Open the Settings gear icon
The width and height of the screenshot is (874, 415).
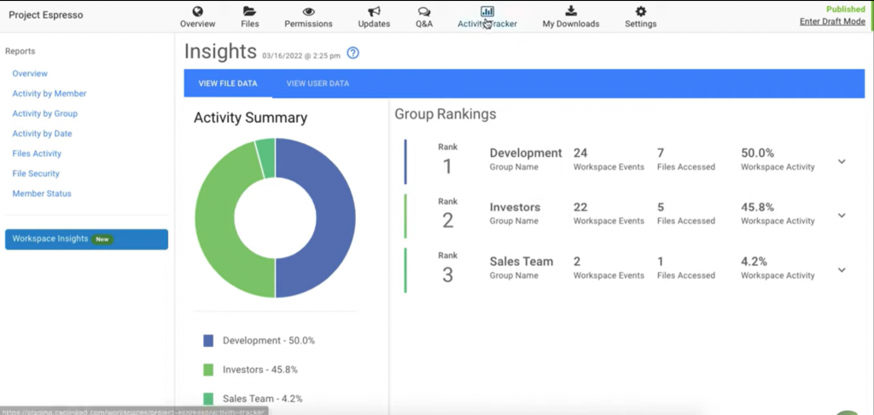pos(640,11)
